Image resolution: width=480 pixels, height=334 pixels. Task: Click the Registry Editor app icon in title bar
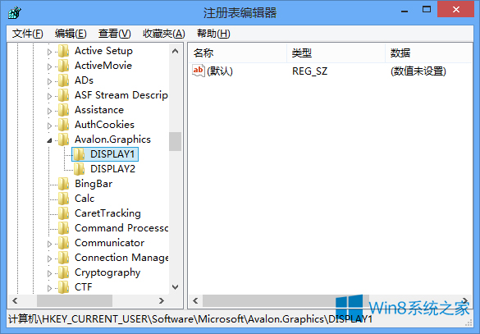point(15,13)
